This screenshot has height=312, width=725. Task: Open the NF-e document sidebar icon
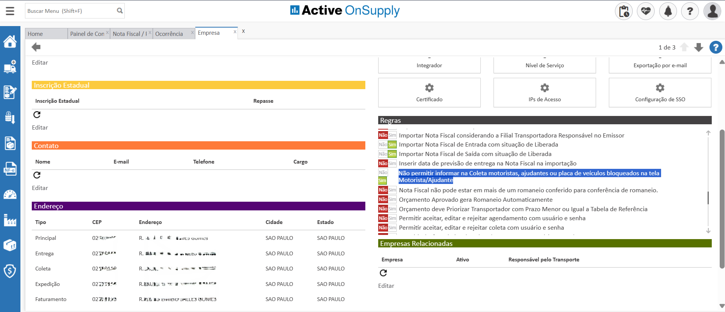[x=10, y=169]
